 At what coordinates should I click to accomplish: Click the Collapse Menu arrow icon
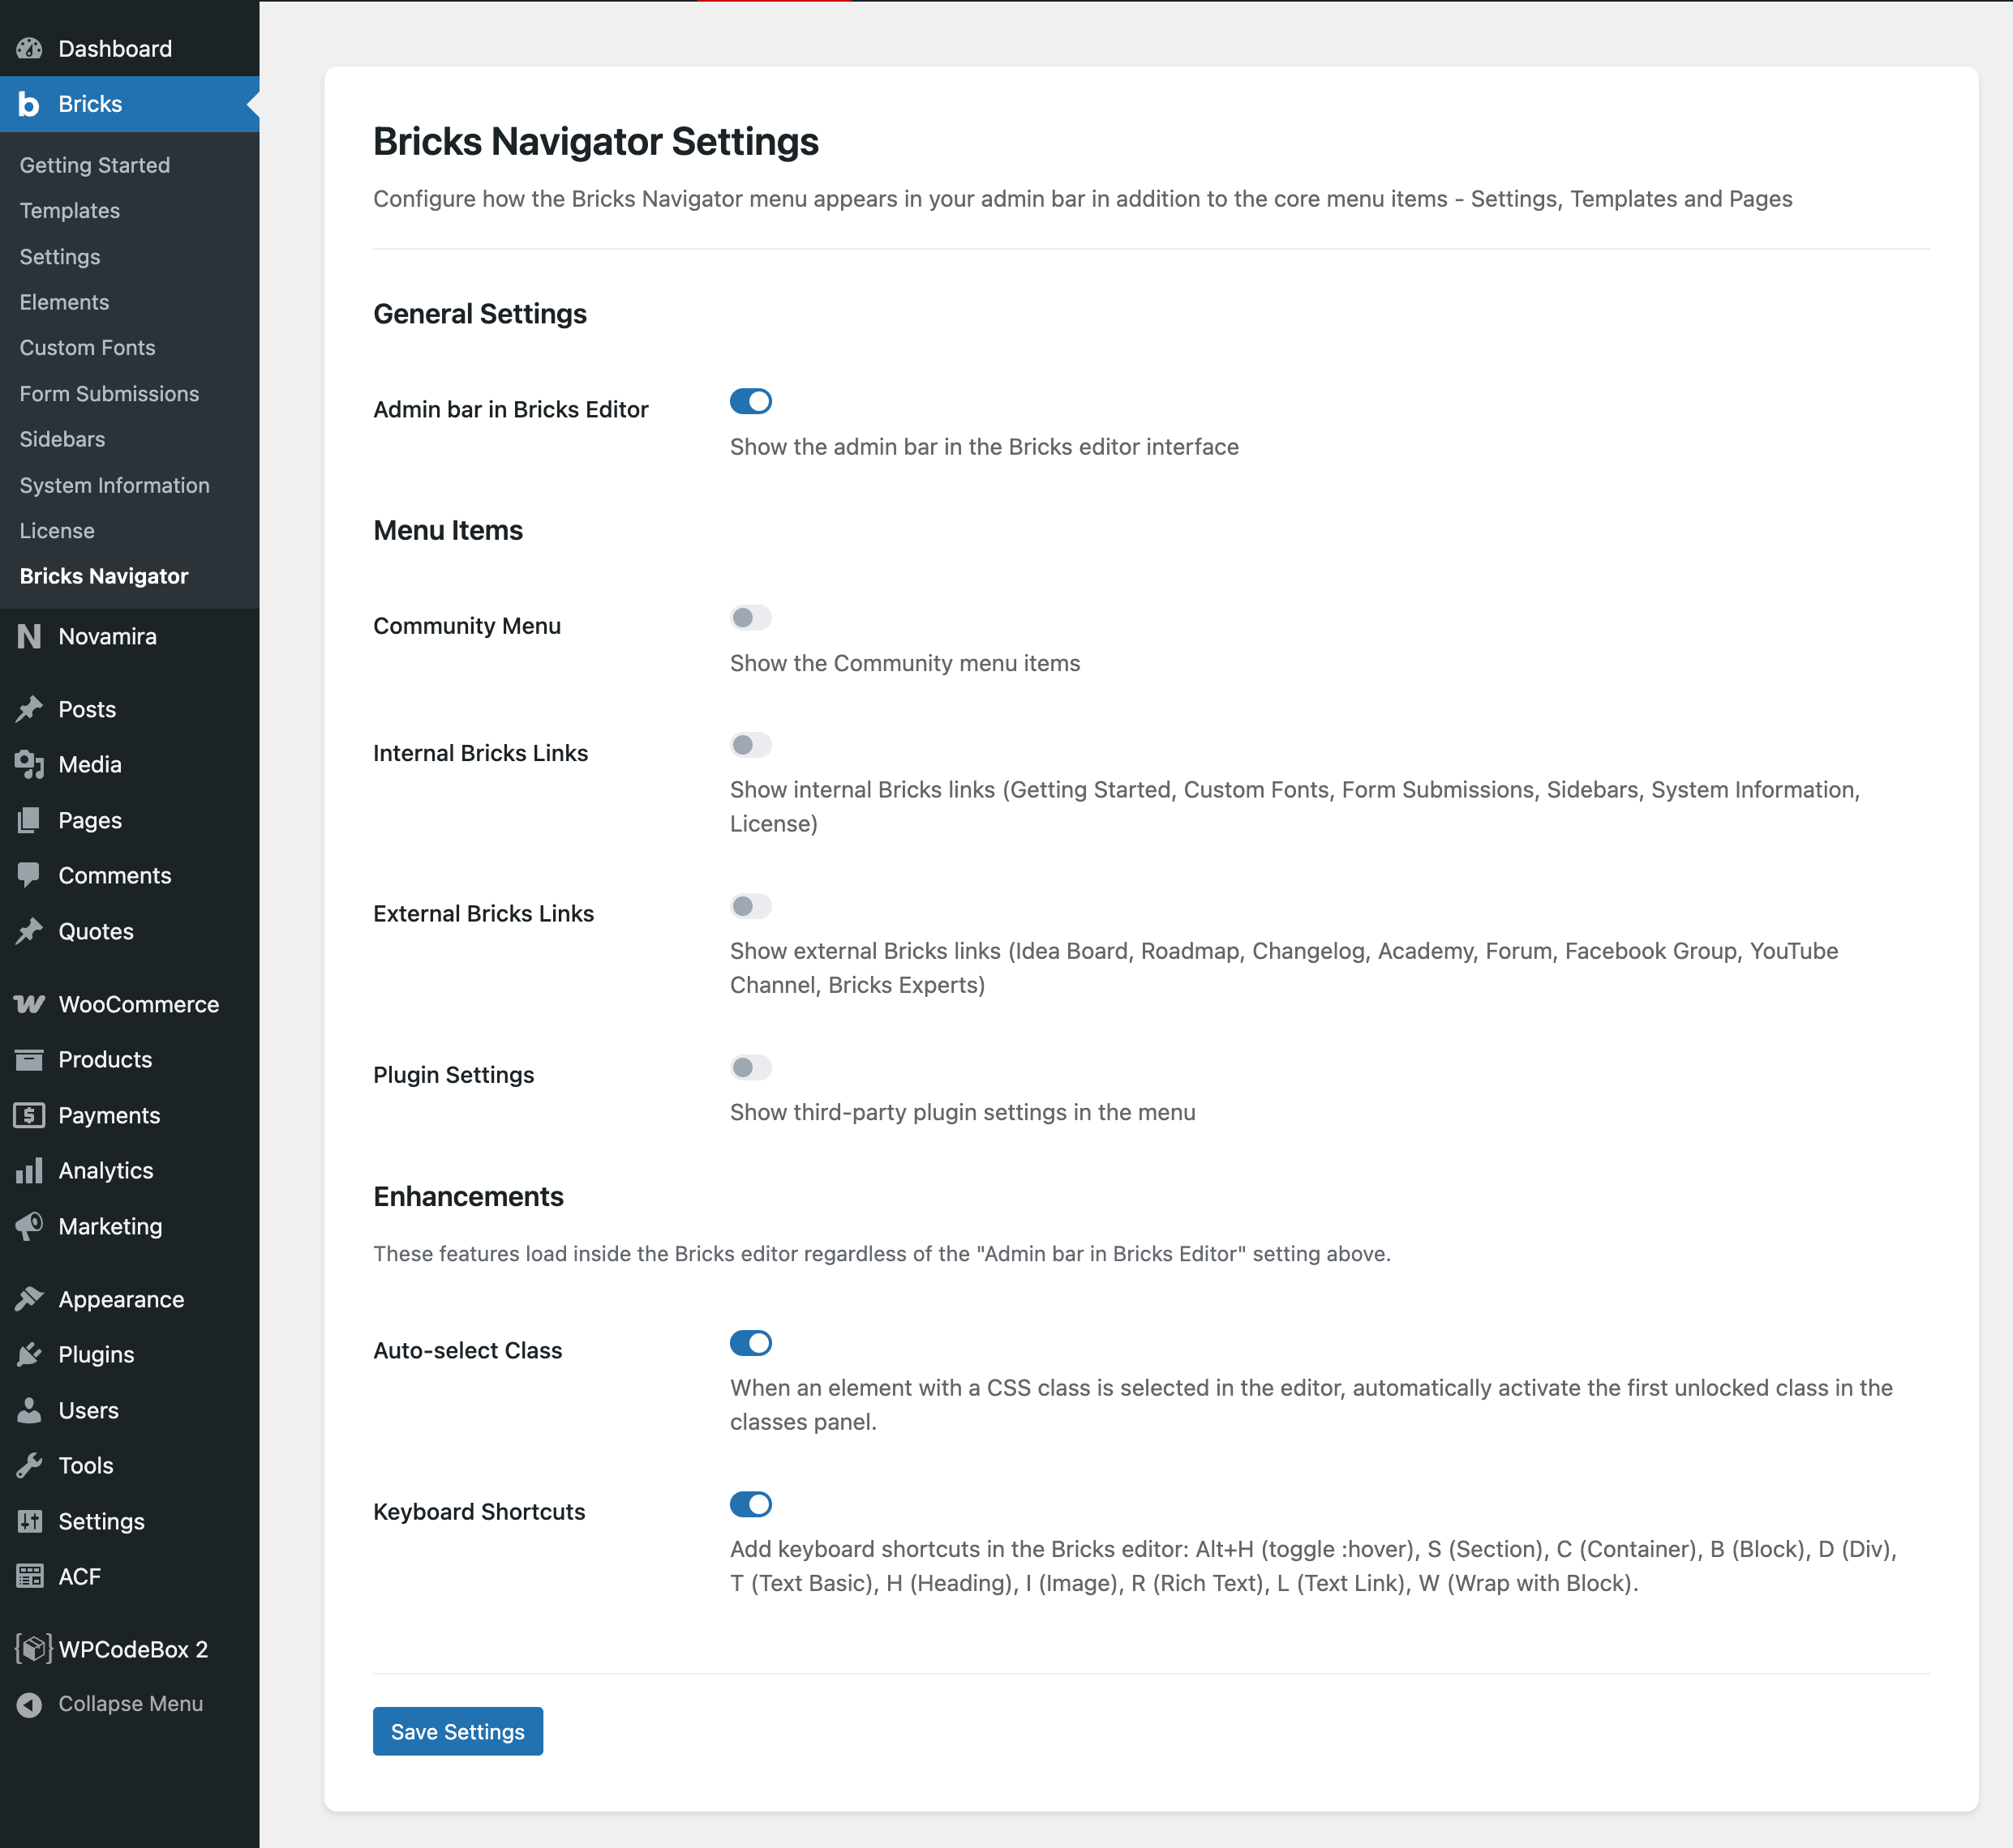click(x=29, y=1704)
